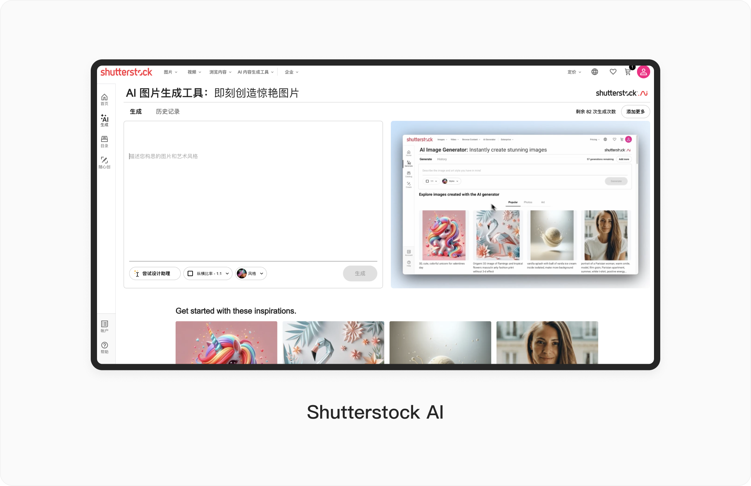Open the origami flamingo inspiration image

pyautogui.click(x=333, y=342)
